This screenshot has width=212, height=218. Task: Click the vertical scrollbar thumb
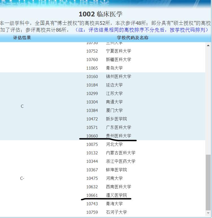coord(208,182)
